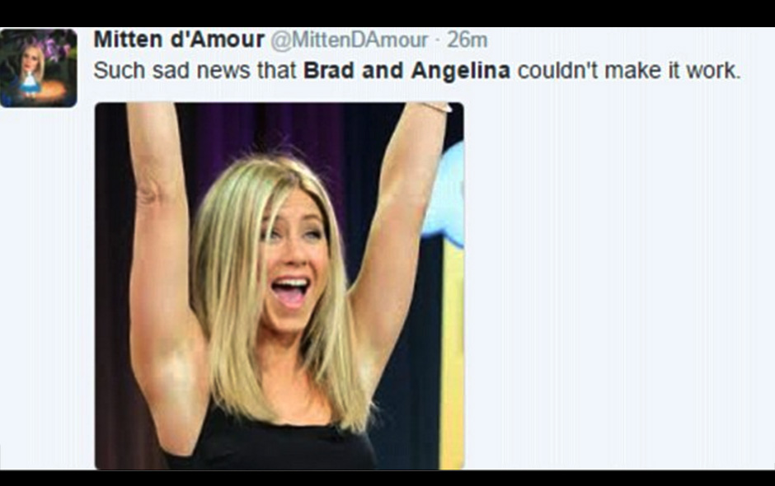Click the yellow stripe in the photo
This screenshot has width=775, height=486.
(x=452, y=356)
